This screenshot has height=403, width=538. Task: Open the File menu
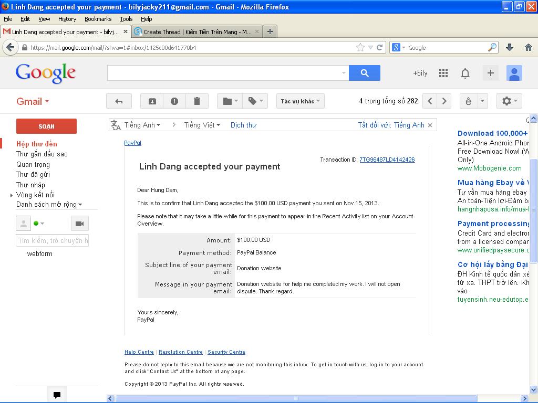coord(8,19)
